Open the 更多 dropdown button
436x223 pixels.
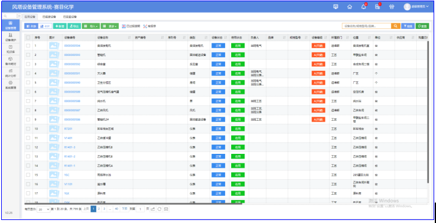coord(109,26)
